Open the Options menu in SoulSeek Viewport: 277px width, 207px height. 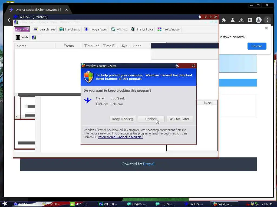[42, 22]
